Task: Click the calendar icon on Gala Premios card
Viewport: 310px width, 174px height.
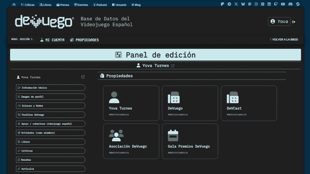Action: click(x=173, y=135)
